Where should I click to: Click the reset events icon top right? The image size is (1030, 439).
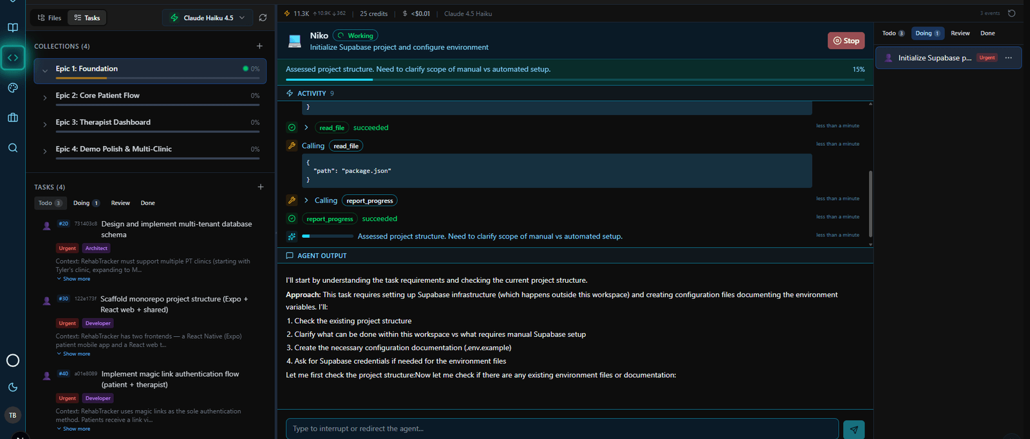tap(1012, 13)
